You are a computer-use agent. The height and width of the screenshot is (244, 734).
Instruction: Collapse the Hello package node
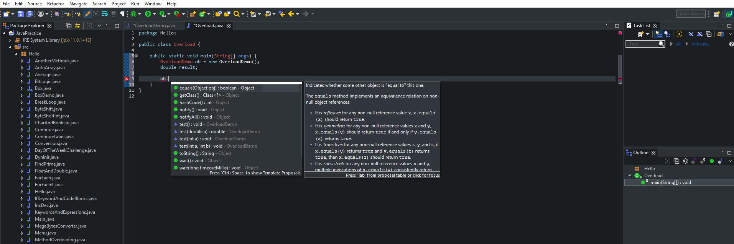16,54
